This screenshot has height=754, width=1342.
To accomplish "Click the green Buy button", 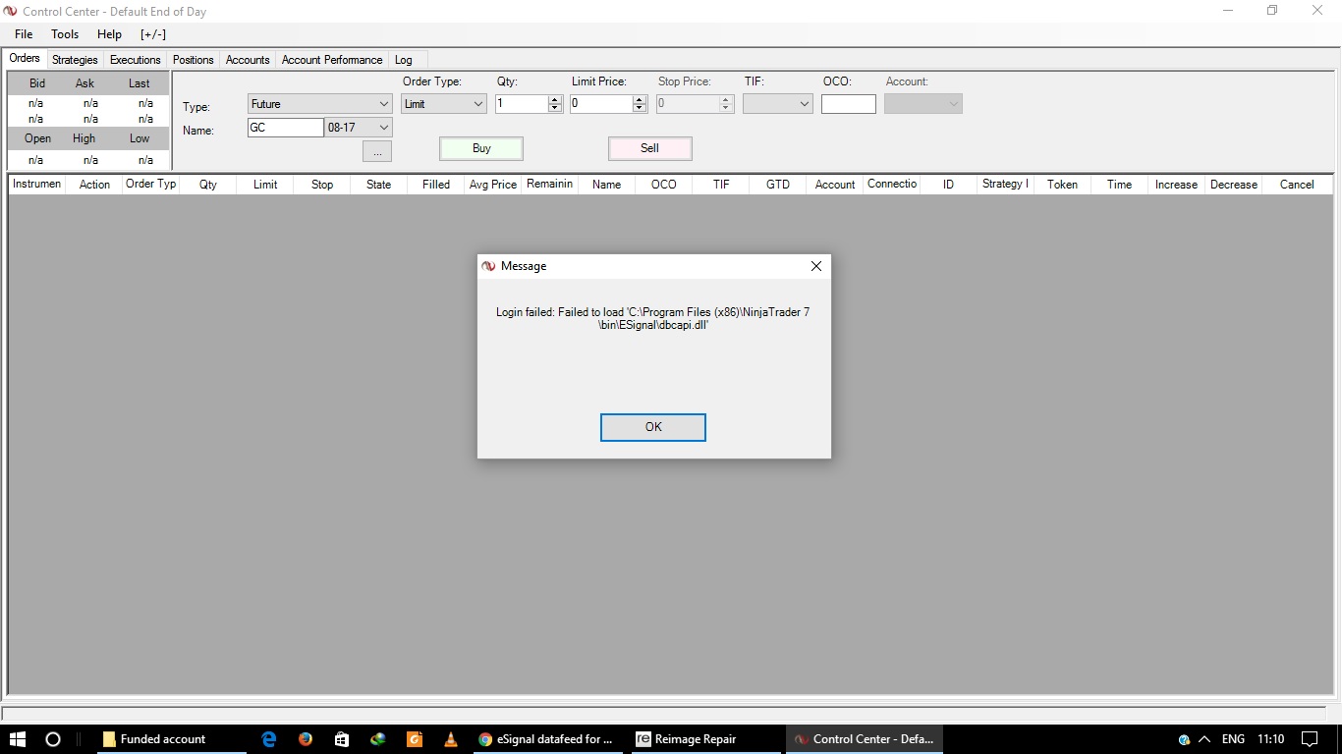I will [481, 148].
